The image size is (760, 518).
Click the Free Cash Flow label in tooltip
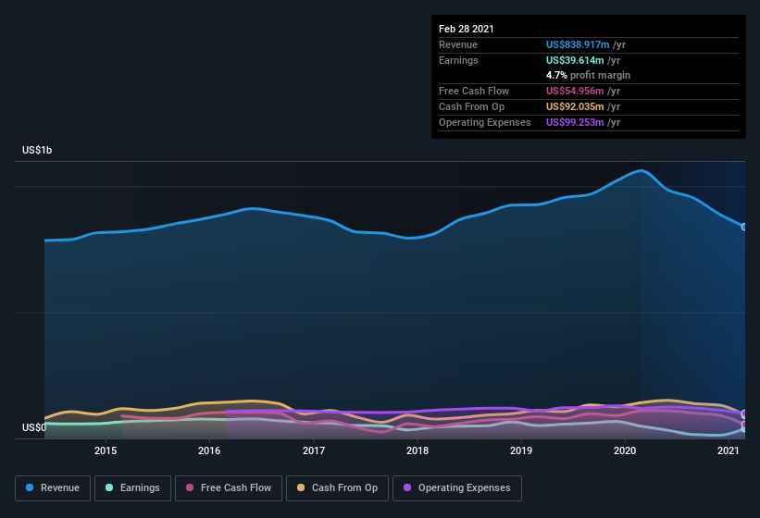tap(474, 91)
